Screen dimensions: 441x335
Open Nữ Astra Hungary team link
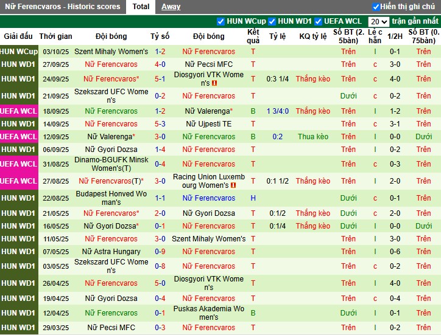click(x=111, y=252)
